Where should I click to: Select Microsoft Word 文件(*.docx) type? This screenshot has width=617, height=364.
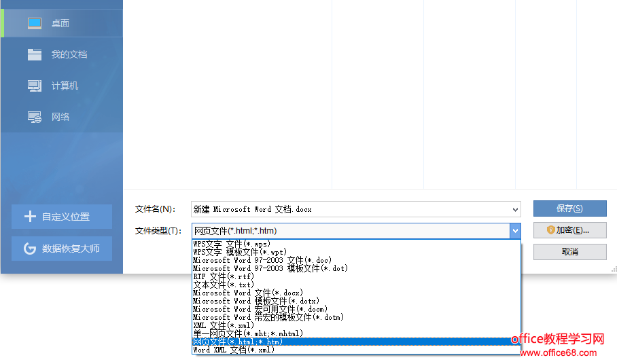[x=356, y=293]
